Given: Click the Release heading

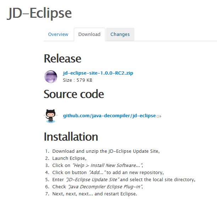Looking at the screenshot, I should (62, 59).
